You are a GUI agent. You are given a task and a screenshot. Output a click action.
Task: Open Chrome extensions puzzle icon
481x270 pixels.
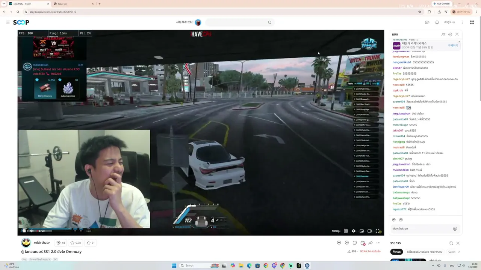pyautogui.click(x=429, y=12)
